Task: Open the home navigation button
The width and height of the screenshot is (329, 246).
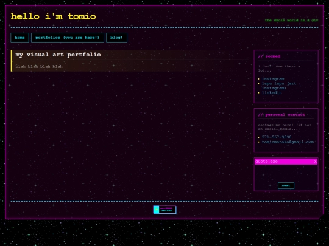Action: [x=19, y=38]
